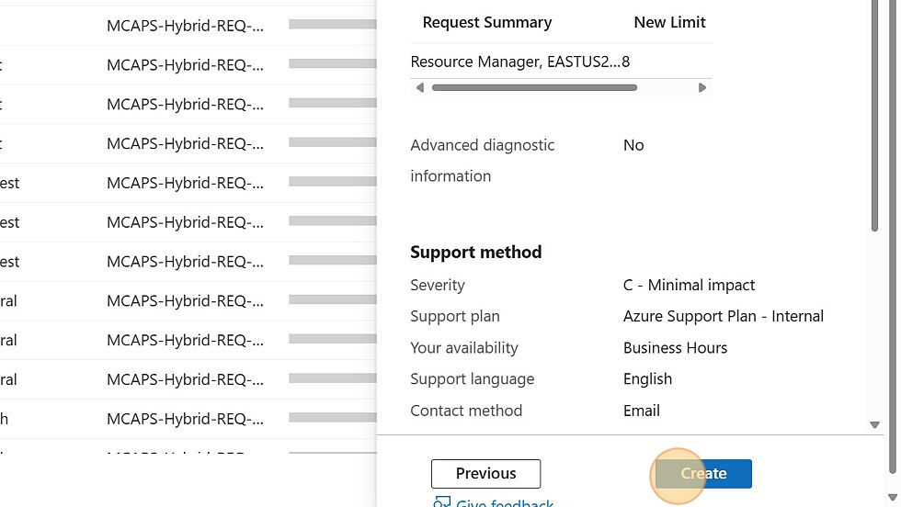The width and height of the screenshot is (901, 507).
Task: Select the last fully visible MCAPS-Hybrid-REQ row
Action: click(185, 419)
